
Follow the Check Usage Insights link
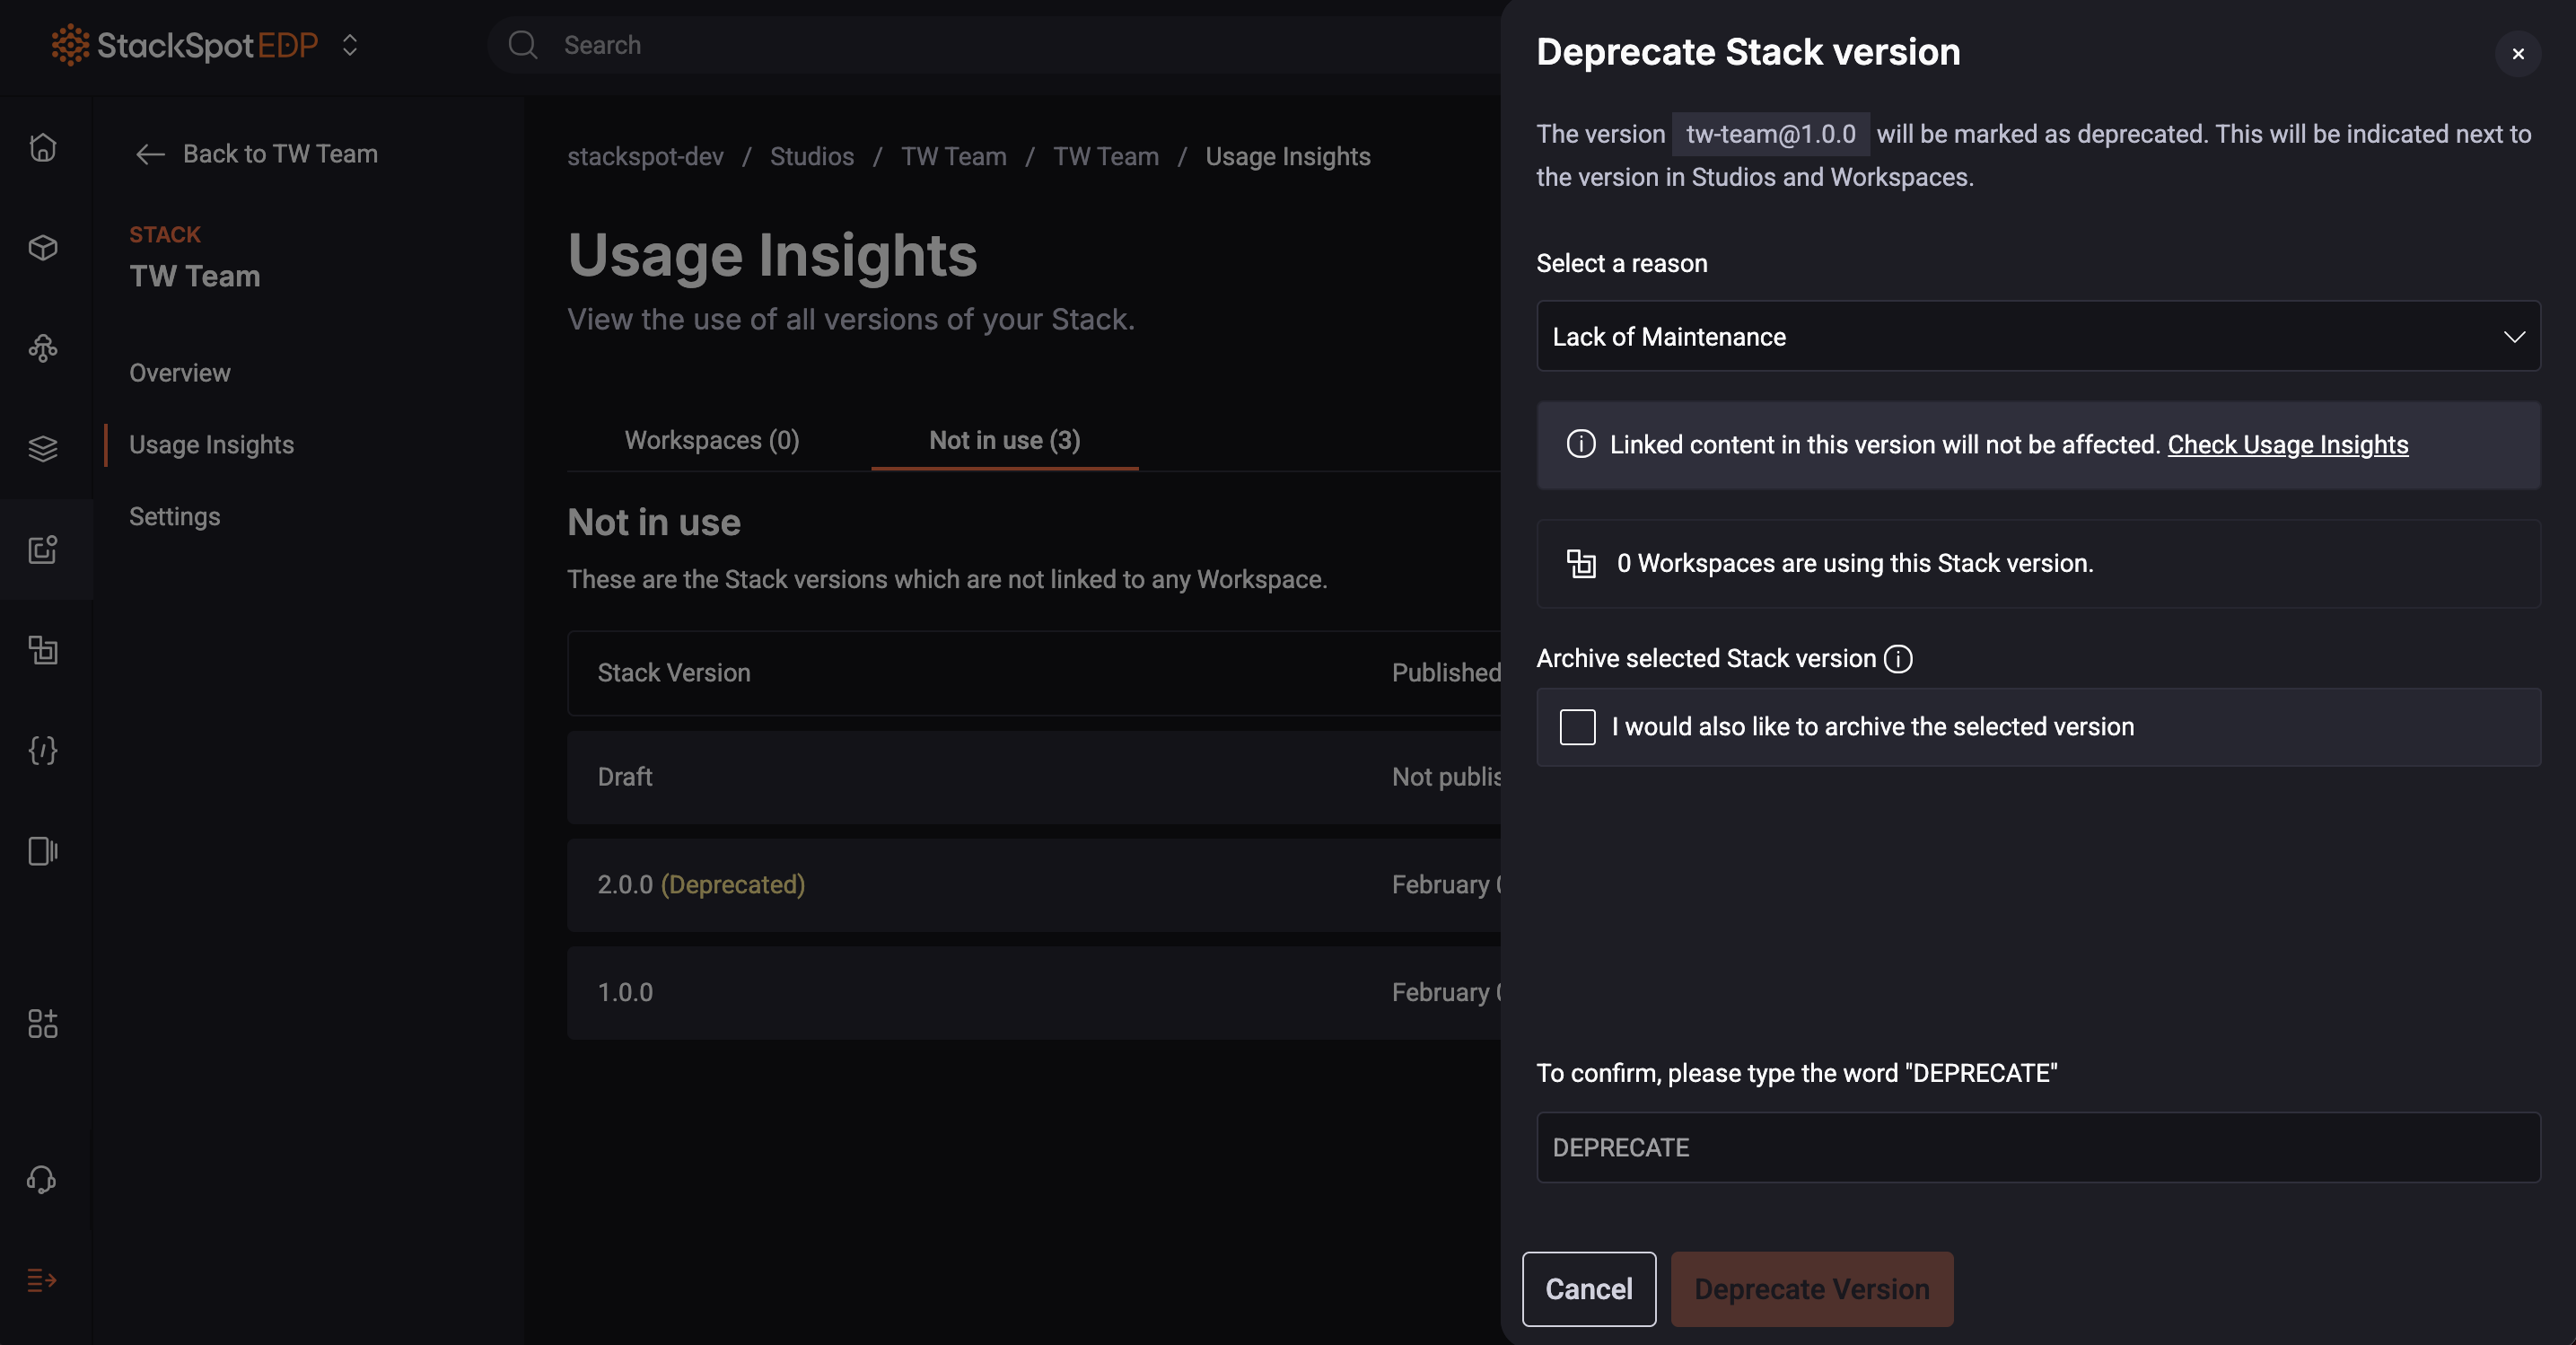coord(2287,445)
